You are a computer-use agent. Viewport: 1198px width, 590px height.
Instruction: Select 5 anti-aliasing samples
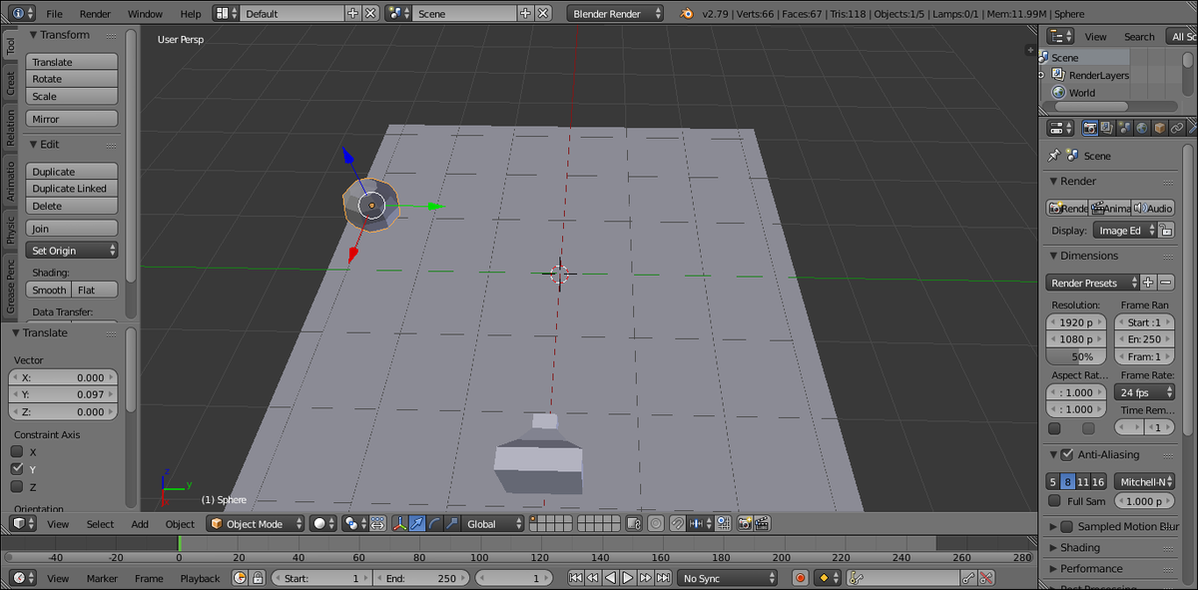coord(1052,482)
